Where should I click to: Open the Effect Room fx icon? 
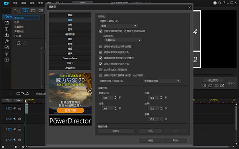[6, 41]
